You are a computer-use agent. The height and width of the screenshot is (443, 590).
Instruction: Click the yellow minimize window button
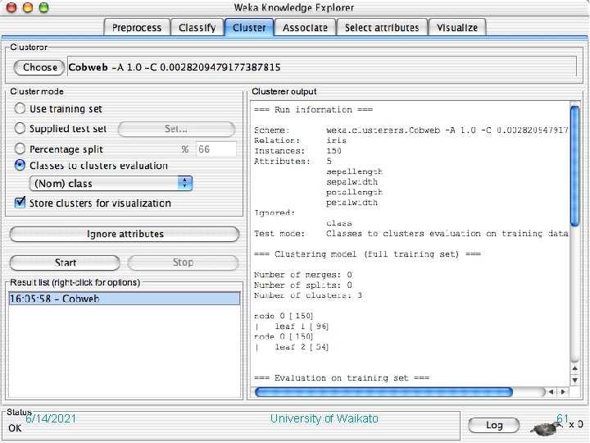point(28,7)
